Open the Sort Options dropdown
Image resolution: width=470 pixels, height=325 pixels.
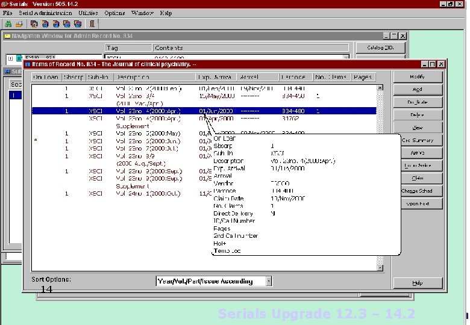pyautogui.click(x=269, y=281)
